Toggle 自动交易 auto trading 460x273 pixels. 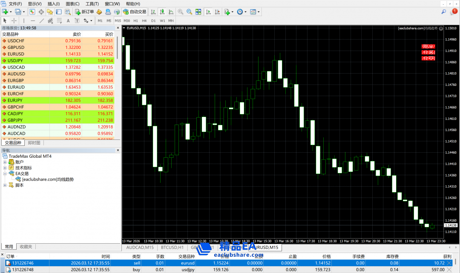tap(135, 12)
